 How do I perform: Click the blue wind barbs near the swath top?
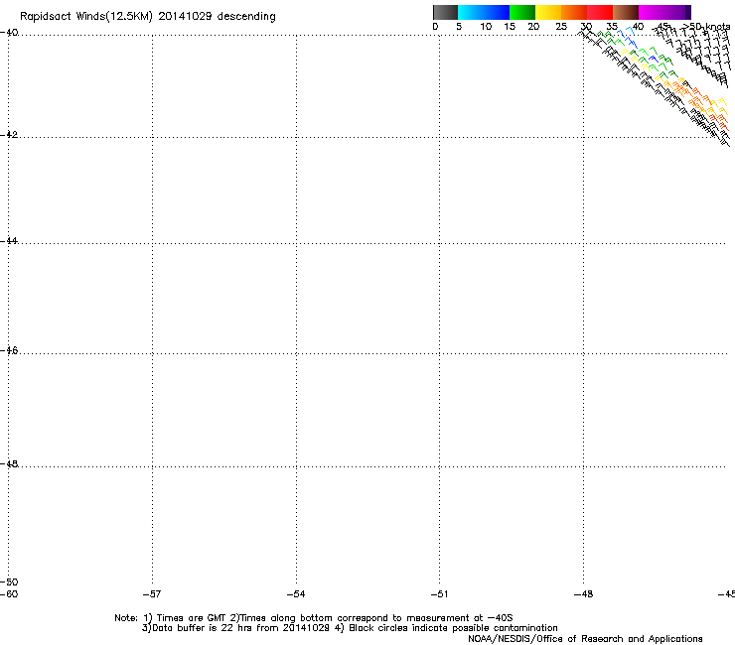628,38
